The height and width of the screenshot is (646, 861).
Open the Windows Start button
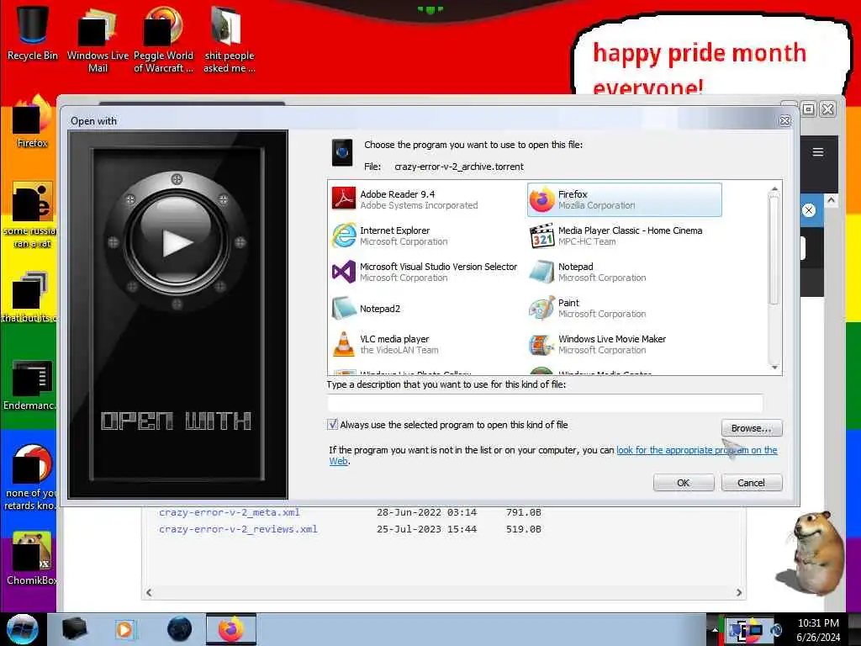[22, 629]
